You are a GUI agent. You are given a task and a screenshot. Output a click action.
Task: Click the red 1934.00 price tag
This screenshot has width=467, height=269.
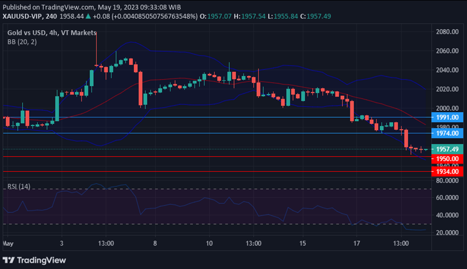(x=447, y=171)
